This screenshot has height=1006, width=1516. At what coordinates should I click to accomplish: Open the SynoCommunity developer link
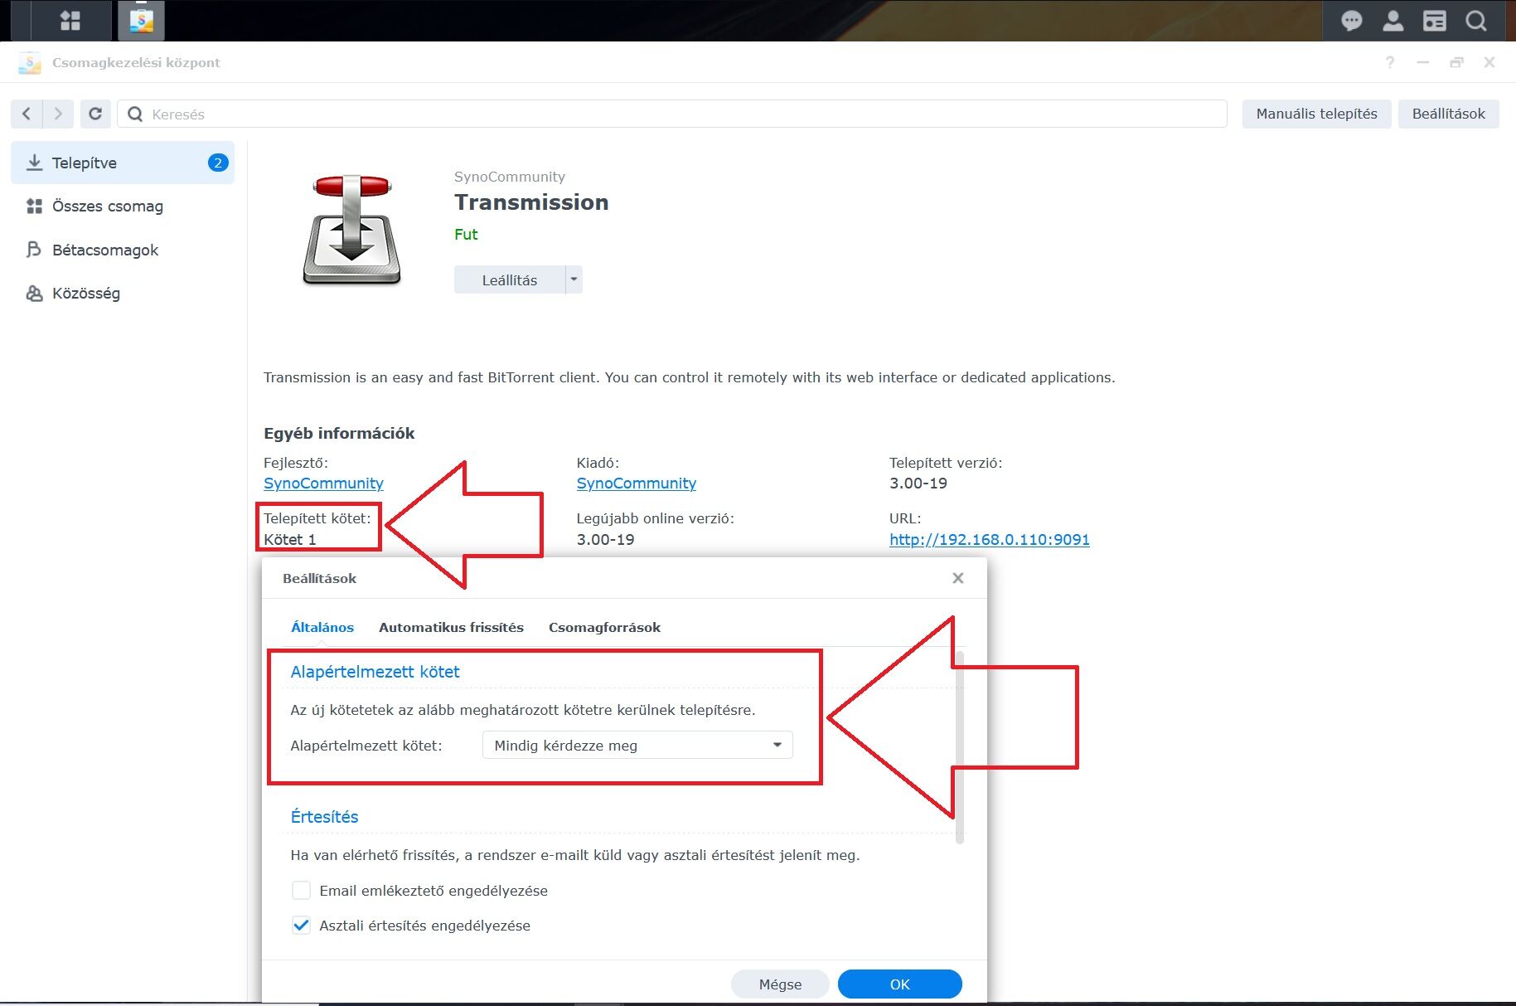click(323, 484)
